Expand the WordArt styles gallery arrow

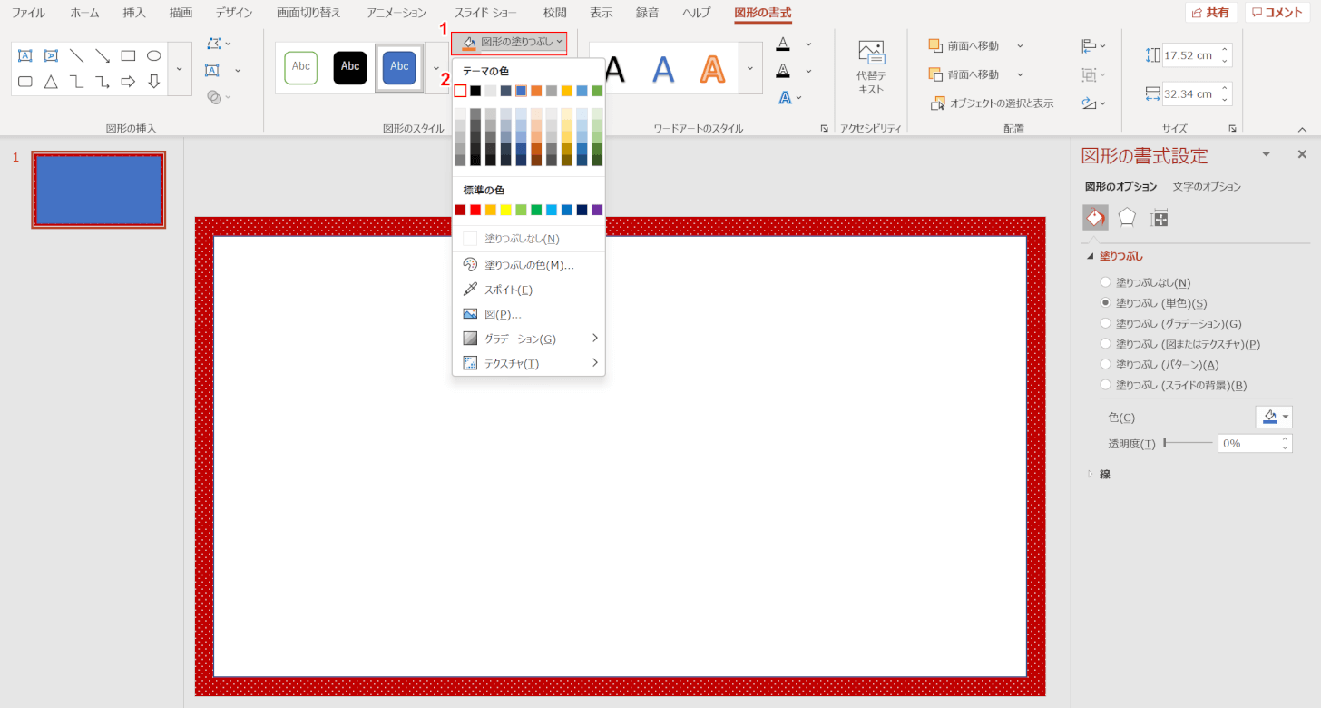pos(750,68)
